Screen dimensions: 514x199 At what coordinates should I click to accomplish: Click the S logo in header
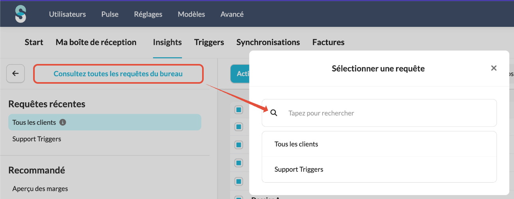click(x=21, y=14)
